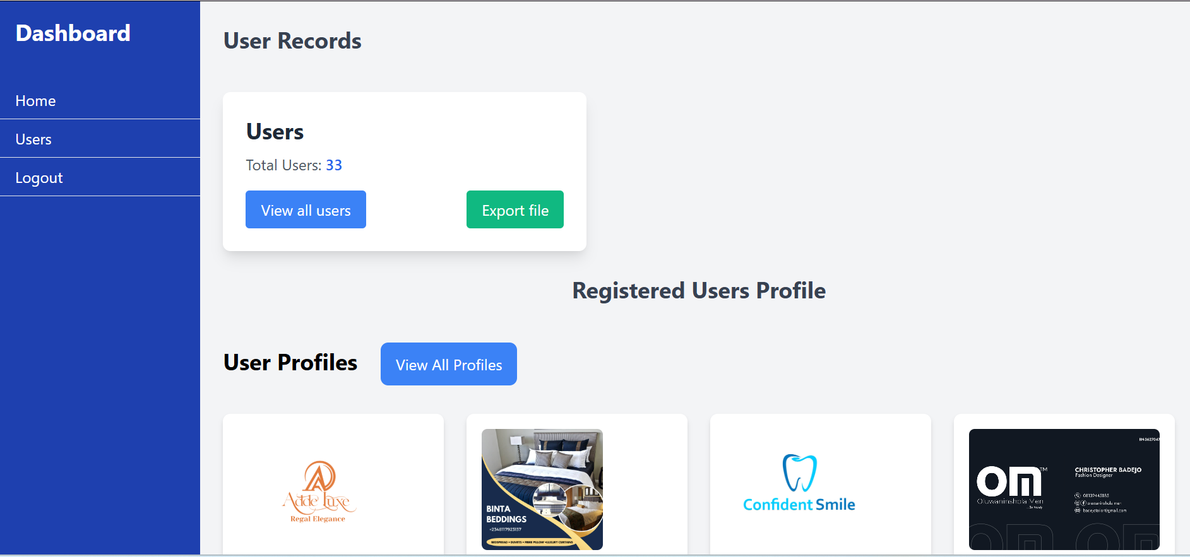Open the OM Christopher Badejo business card
1190x557 pixels.
1064,490
